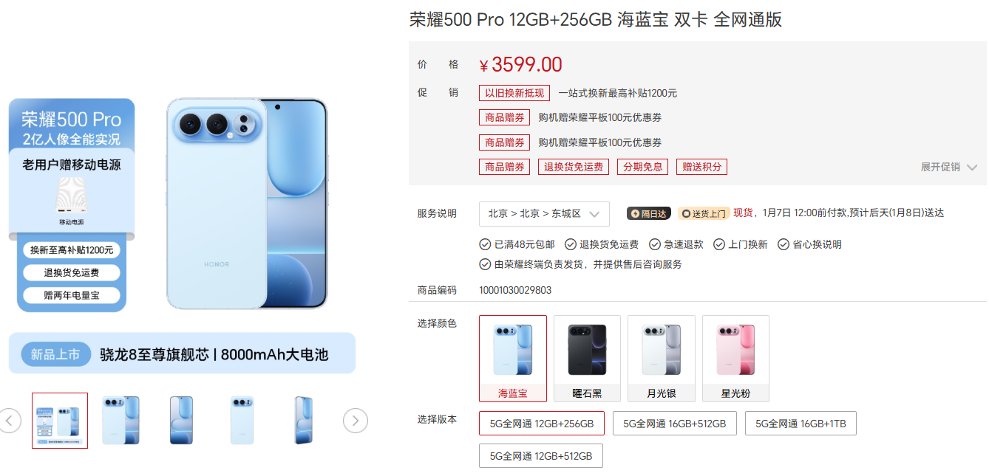Pick the 星光粉 color option
989x476 pixels.
(x=735, y=359)
